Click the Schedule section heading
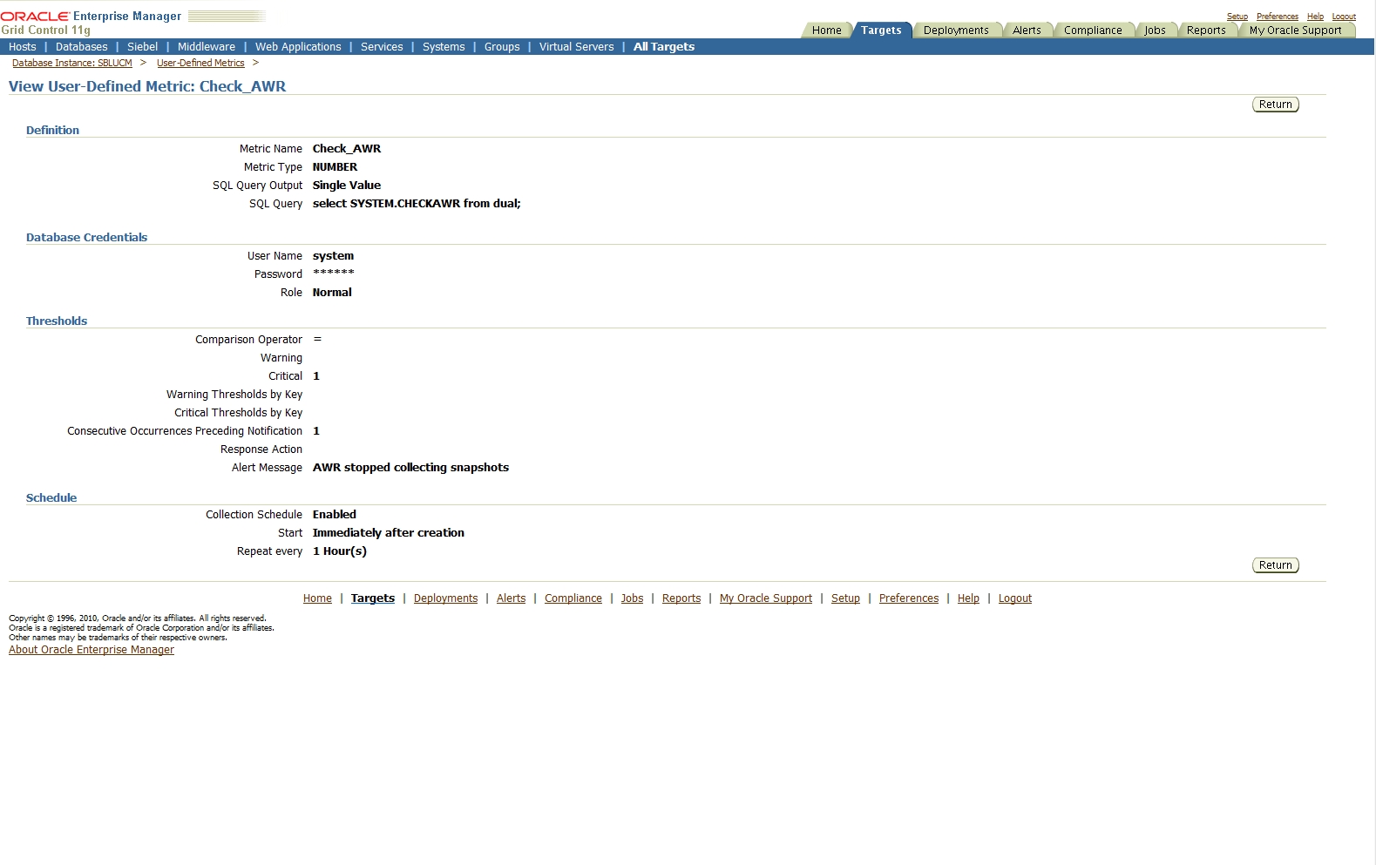Viewport: 1376px width, 865px height. (x=51, y=498)
